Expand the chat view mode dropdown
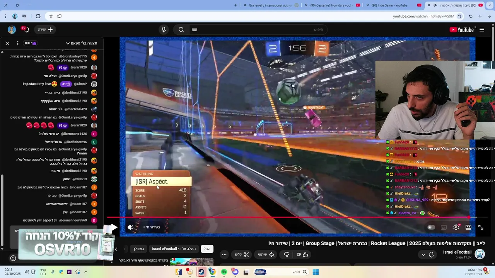The height and width of the screenshot is (278, 495). point(82,43)
